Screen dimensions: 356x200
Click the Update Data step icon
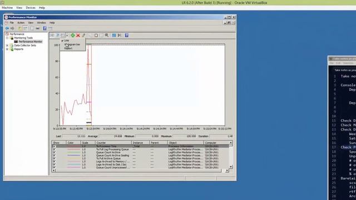point(120,36)
